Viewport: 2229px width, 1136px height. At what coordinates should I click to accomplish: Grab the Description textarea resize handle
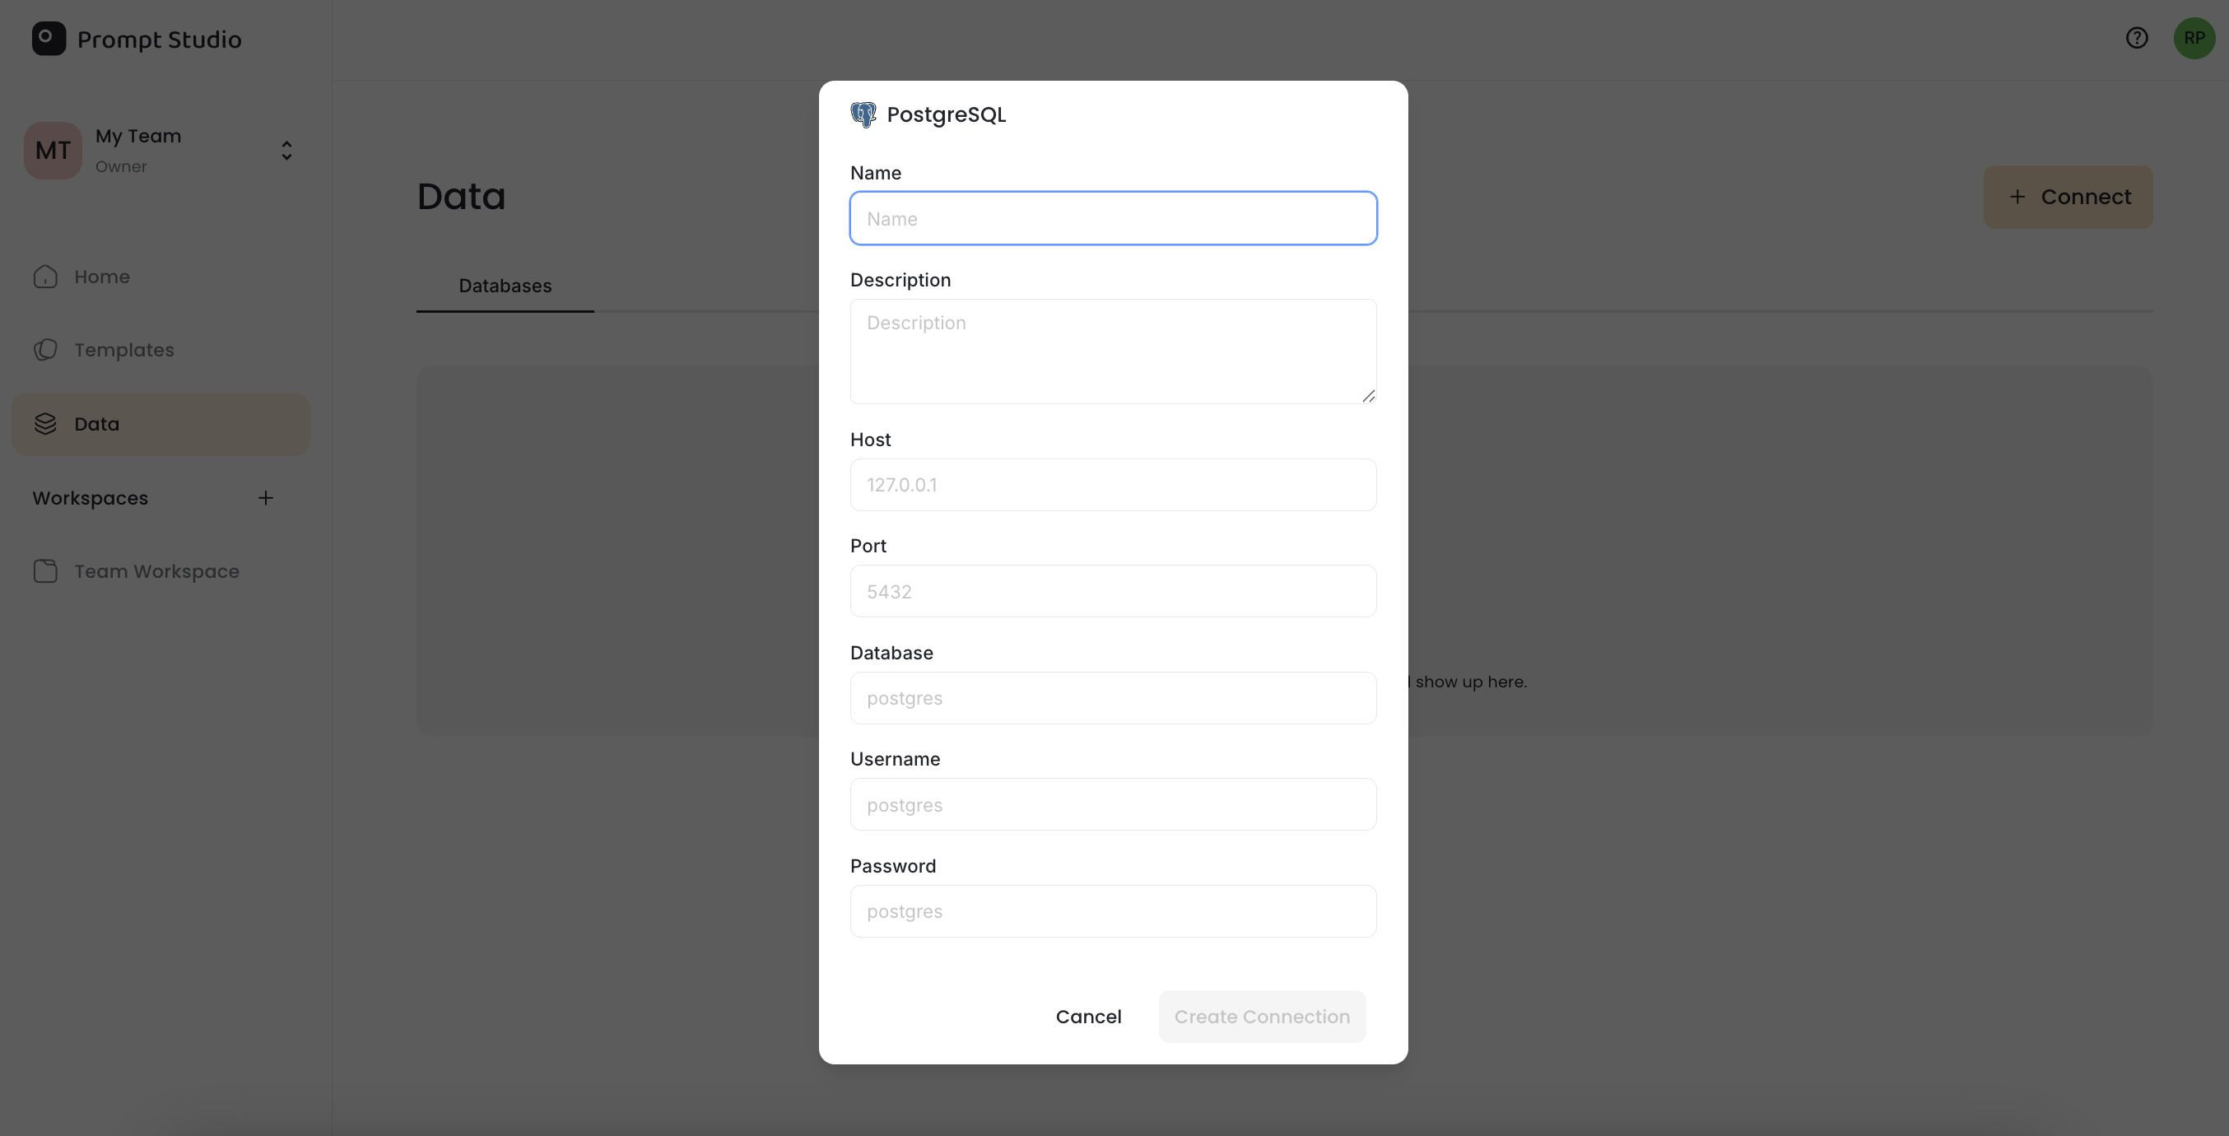pyautogui.click(x=1368, y=396)
